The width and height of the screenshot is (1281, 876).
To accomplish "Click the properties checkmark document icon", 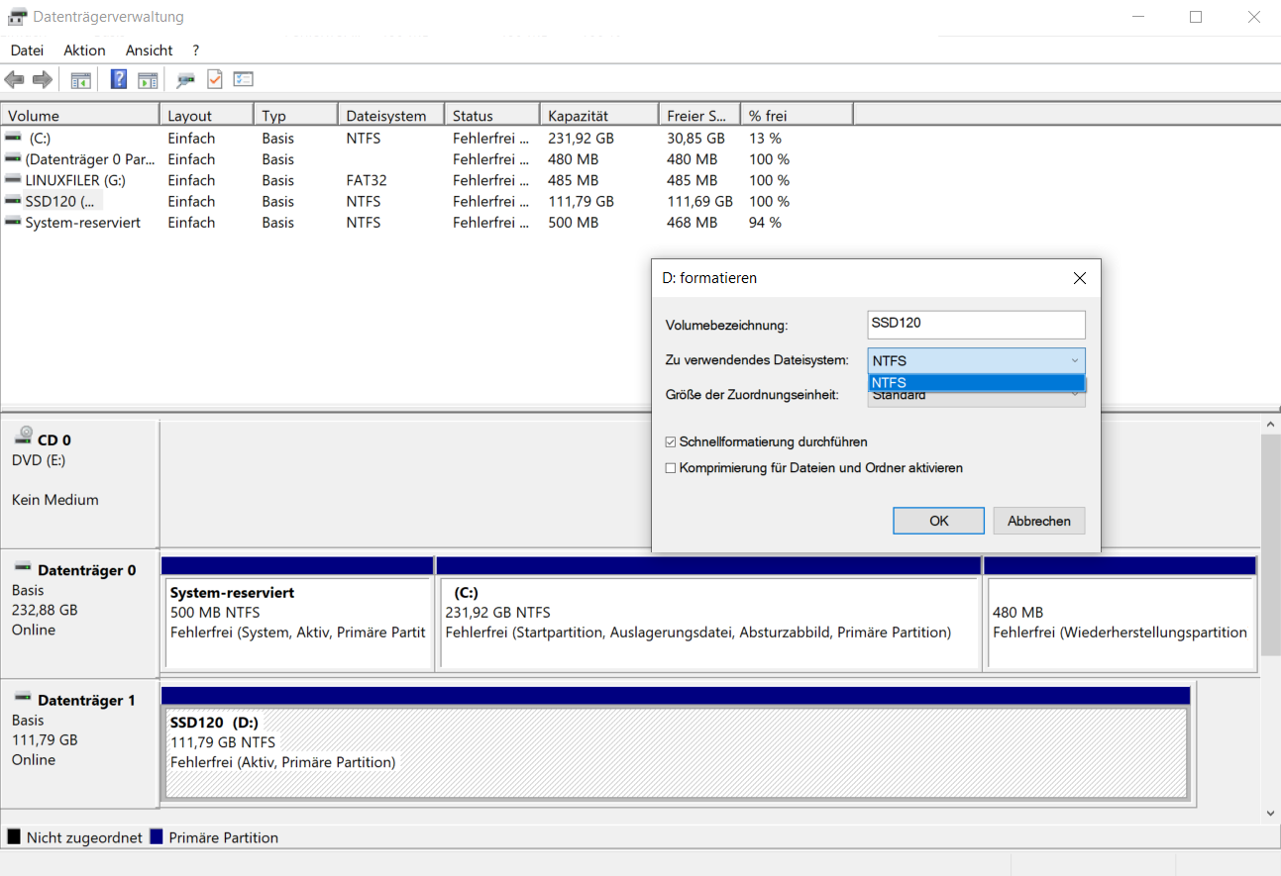I will click(215, 79).
